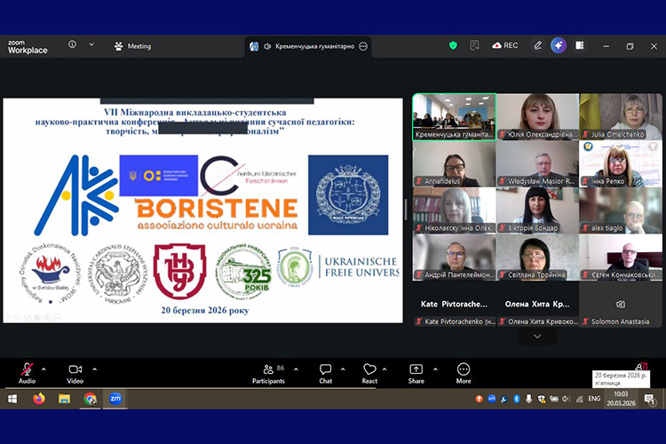Expand video options arrow beside Video
The image size is (666, 444).
94,368
